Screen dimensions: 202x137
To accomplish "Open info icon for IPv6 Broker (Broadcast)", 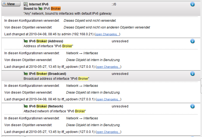I will point(192,74).
